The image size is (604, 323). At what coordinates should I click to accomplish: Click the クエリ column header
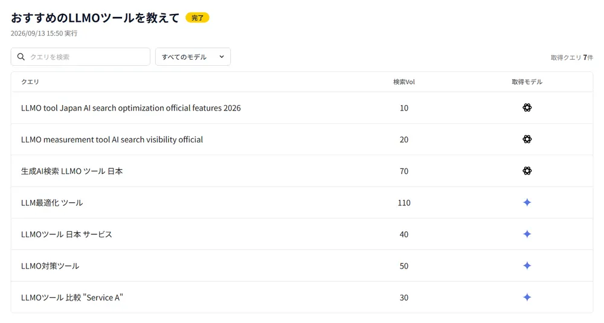(30, 82)
